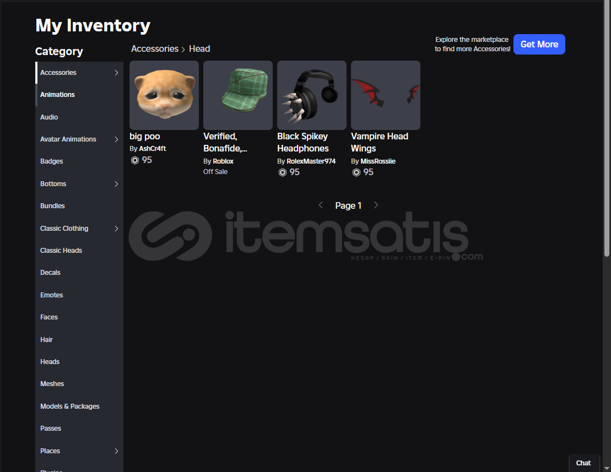
Task: Select the Meshes category
Action: tap(79, 384)
